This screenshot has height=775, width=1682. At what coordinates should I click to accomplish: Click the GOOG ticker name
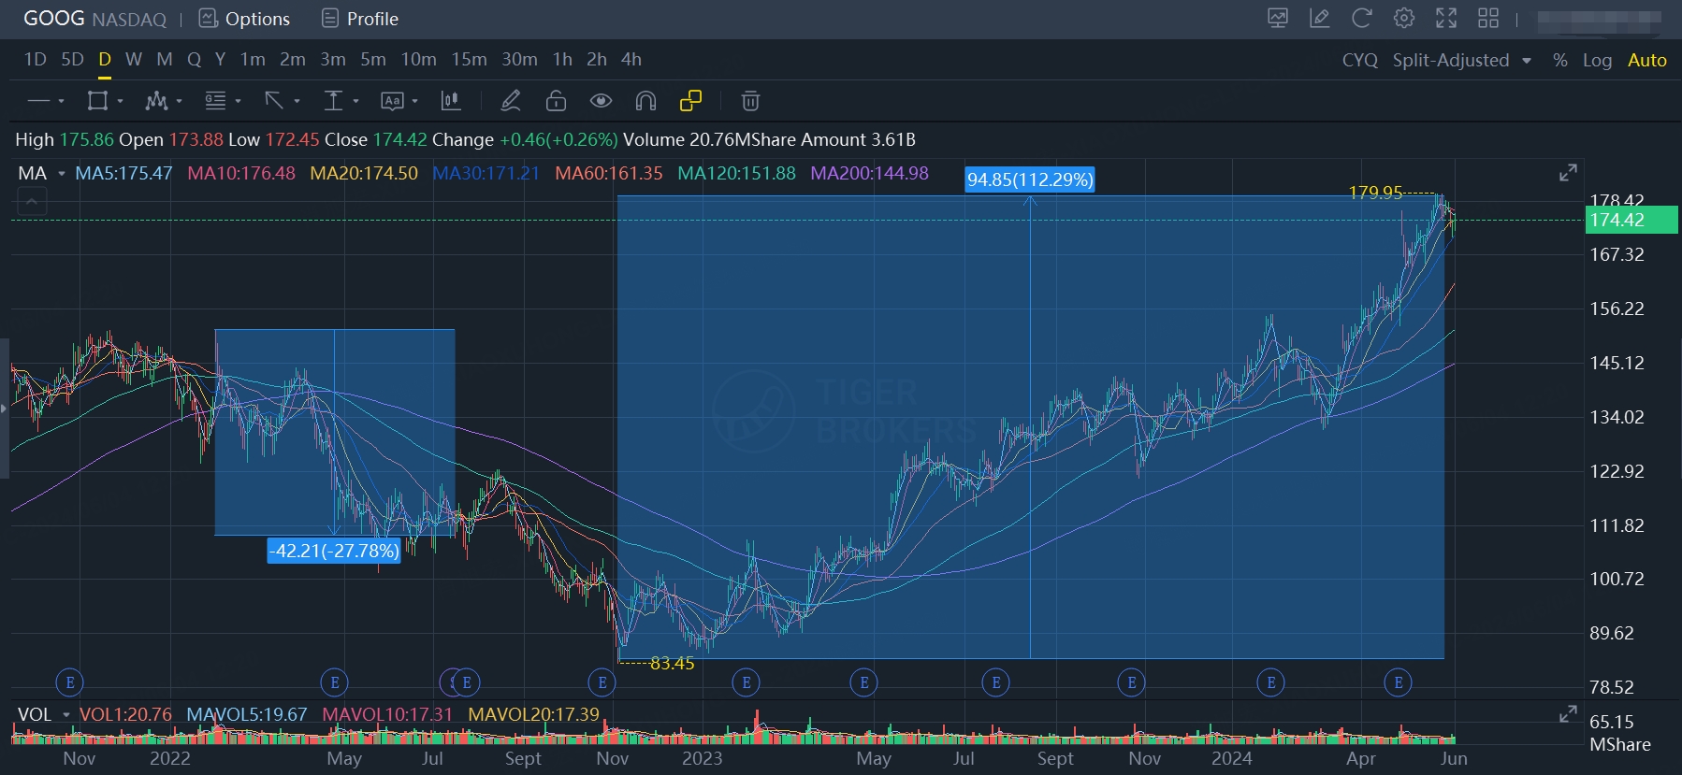point(54,19)
